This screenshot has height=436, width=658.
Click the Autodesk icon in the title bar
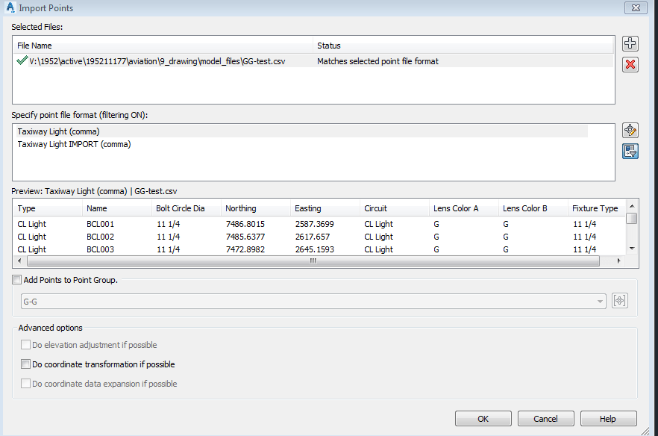10,7
